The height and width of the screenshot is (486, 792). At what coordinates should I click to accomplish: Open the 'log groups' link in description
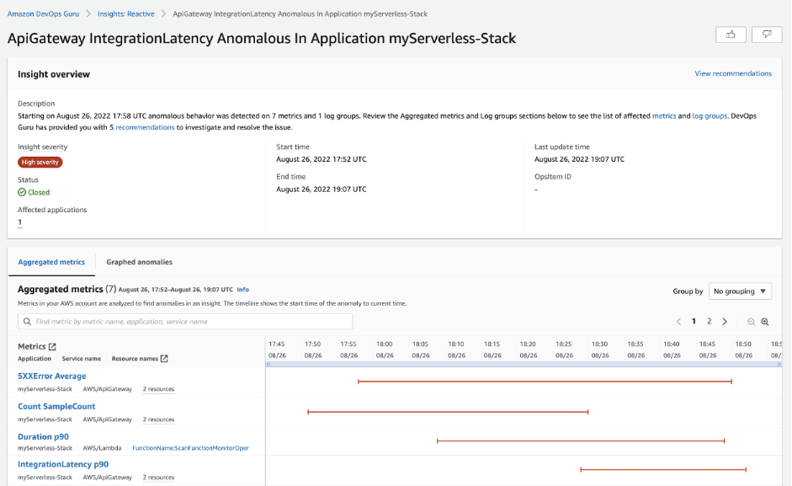coord(710,114)
